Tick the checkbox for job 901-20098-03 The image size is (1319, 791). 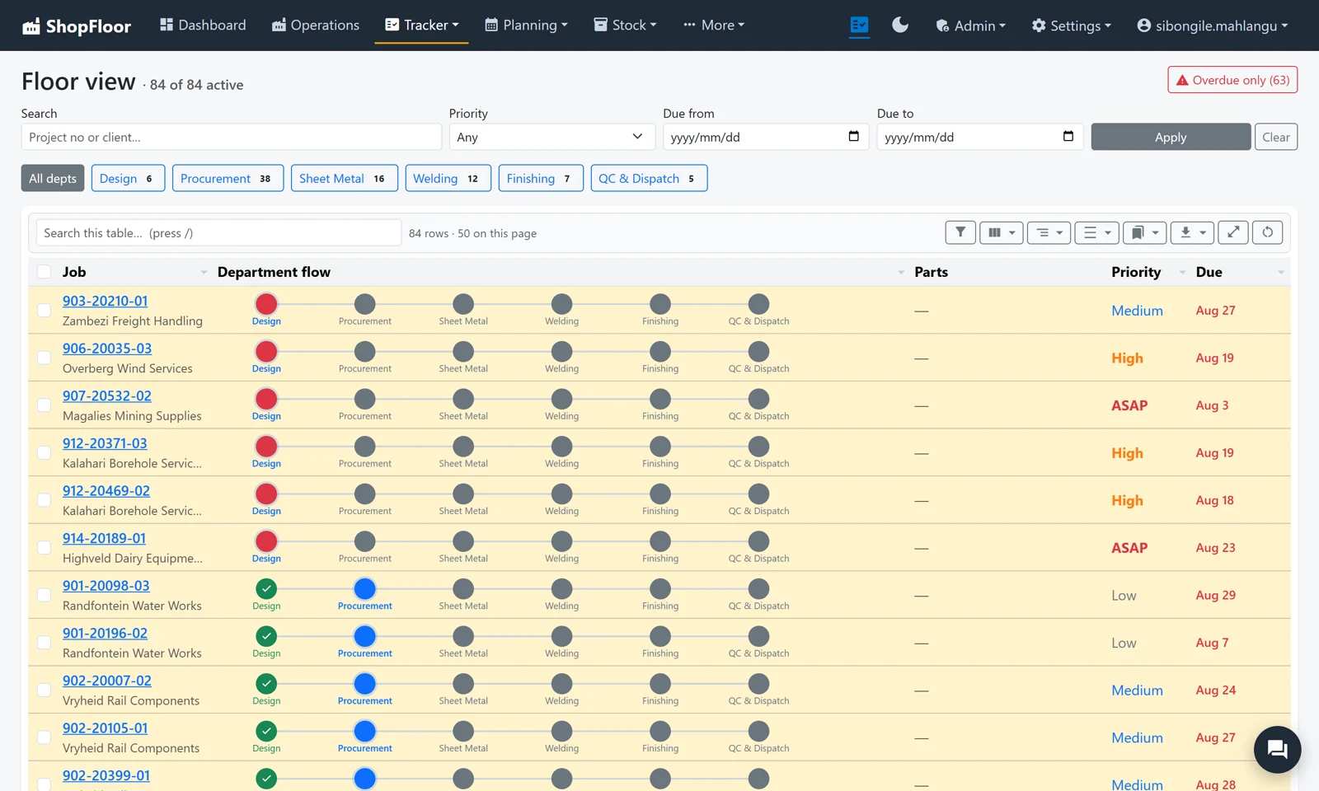coord(45,595)
